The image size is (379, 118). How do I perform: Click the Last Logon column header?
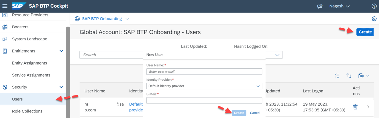[x=313, y=91]
